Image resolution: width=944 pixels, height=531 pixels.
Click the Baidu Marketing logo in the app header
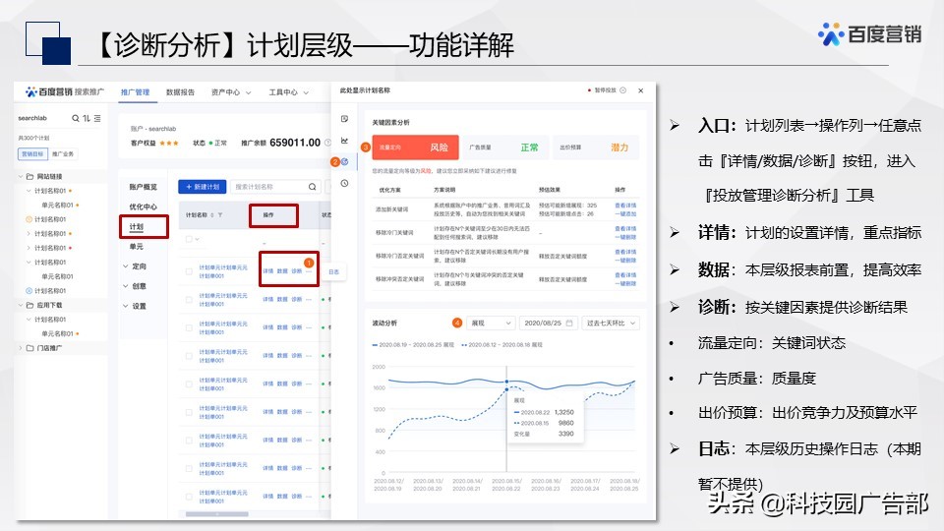pyautogui.click(x=65, y=91)
